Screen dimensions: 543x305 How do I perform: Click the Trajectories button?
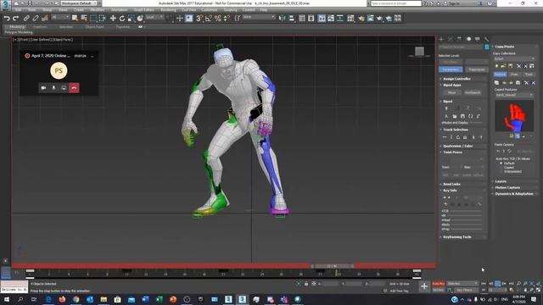(477, 69)
